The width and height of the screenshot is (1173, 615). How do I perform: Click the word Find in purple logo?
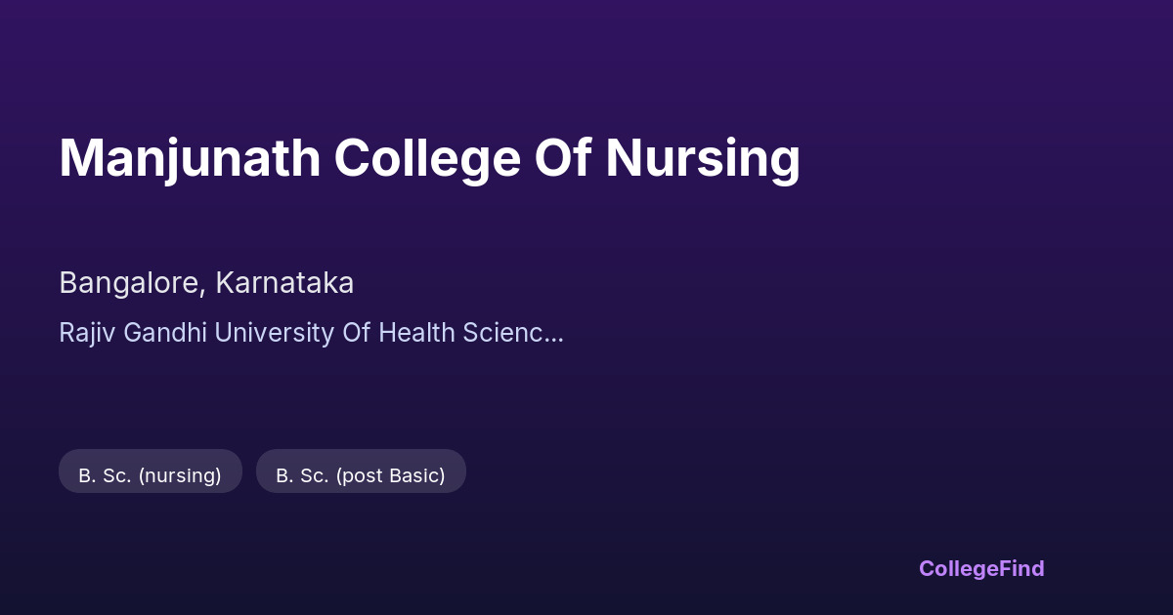1021,568
